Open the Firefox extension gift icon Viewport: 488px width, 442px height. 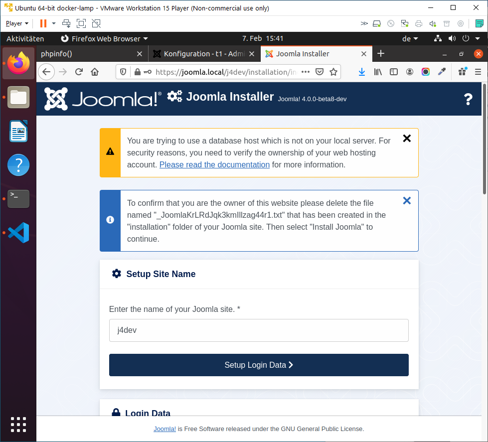click(x=463, y=72)
